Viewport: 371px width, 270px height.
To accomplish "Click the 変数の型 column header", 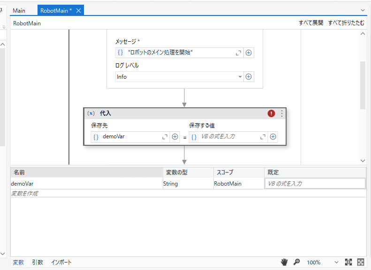I will (189, 172).
